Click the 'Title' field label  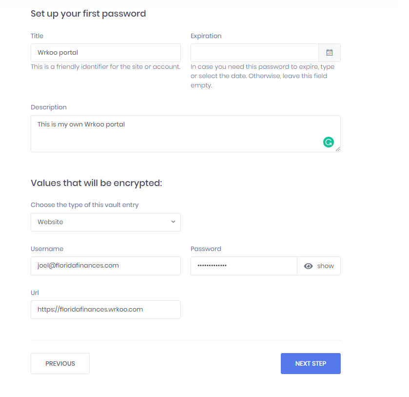point(37,36)
